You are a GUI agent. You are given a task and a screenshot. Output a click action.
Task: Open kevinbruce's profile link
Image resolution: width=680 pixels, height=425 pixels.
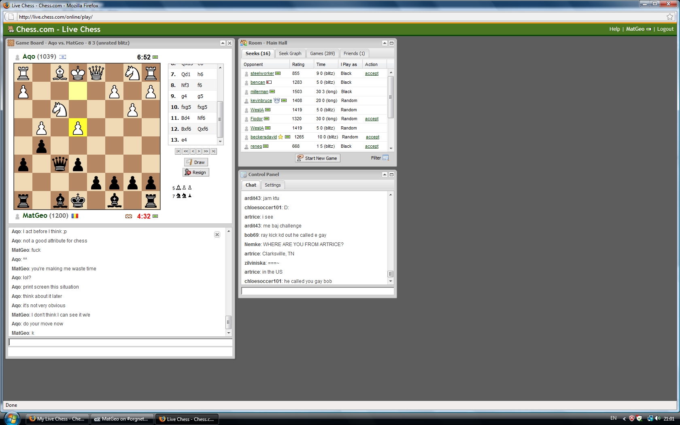[261, 101]
